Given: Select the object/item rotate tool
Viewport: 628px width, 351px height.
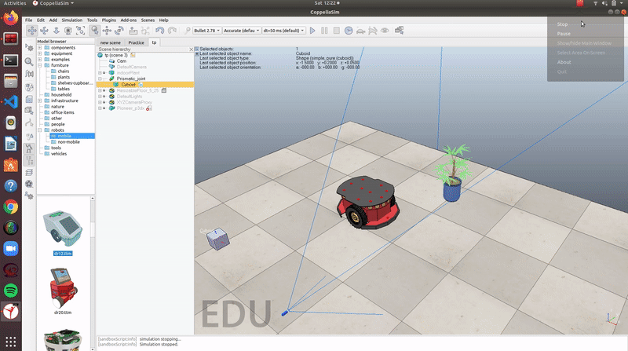Looking at the screenshot, I should coord(119,31).
